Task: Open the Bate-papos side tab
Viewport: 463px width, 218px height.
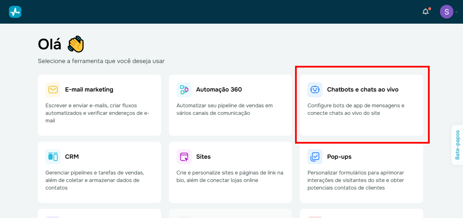Action: click(457, 145)
